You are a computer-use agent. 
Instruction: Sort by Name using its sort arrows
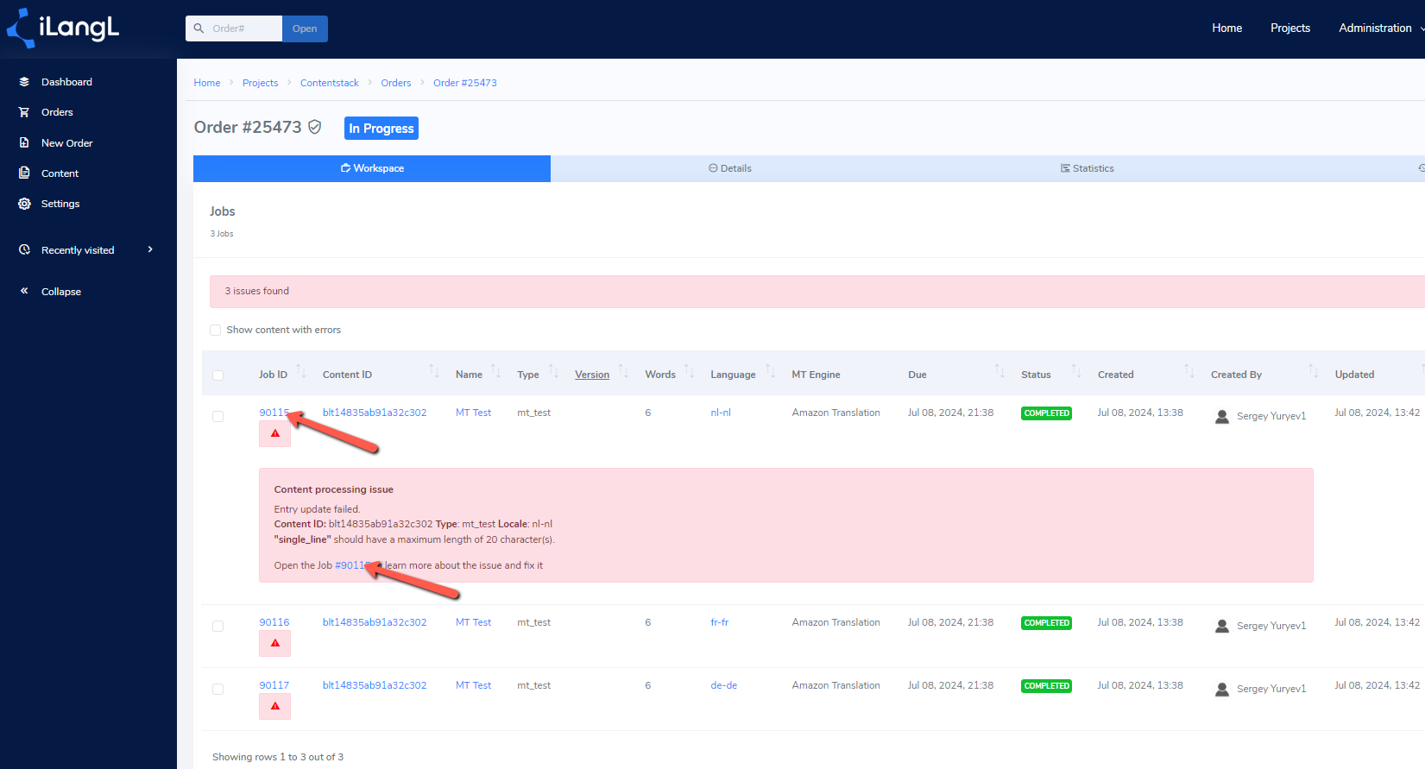[496, 371]
